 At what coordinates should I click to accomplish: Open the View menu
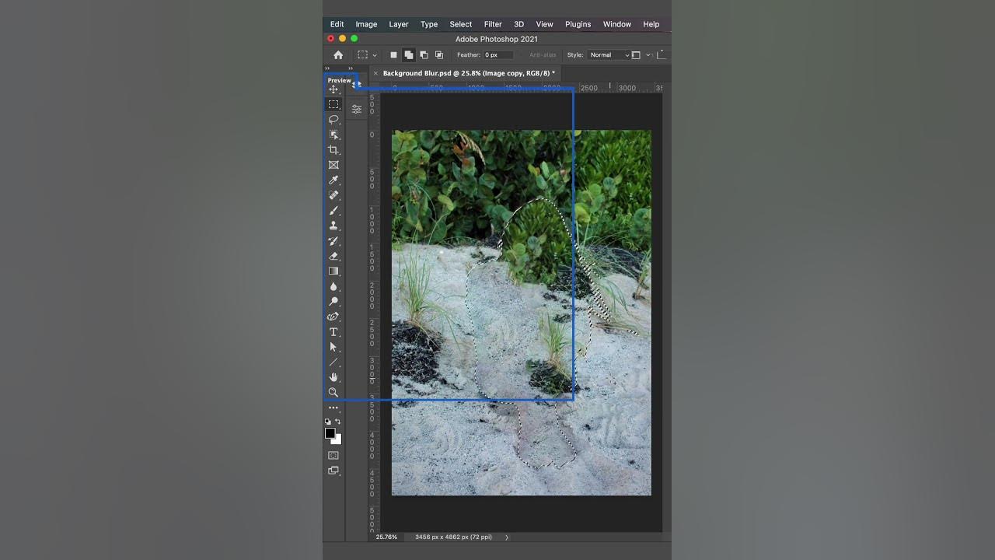click(544, 24)
